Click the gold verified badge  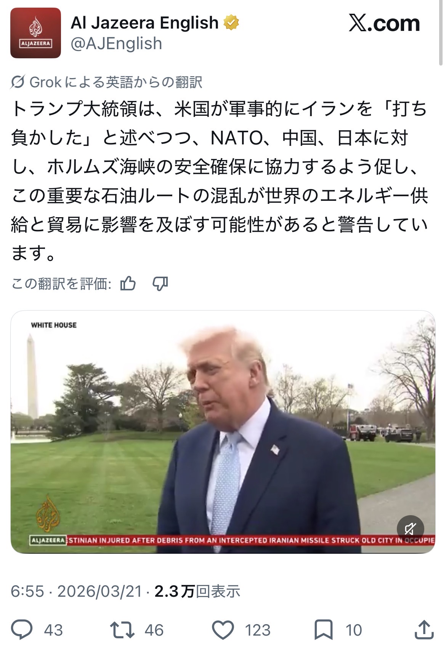click(x=231, y=23)
